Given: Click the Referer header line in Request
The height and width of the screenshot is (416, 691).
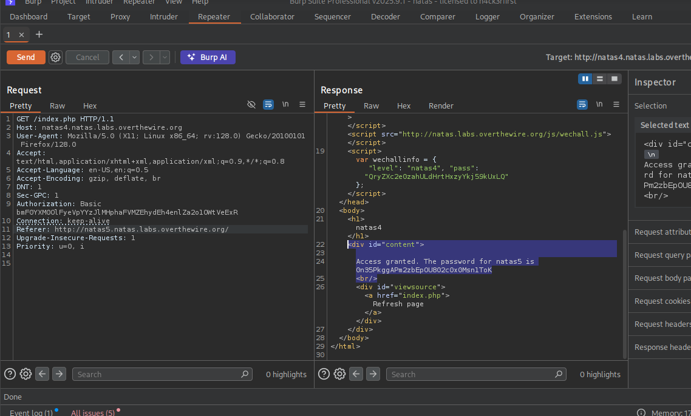Looking at the screenshot, I should tap(162, 229).
